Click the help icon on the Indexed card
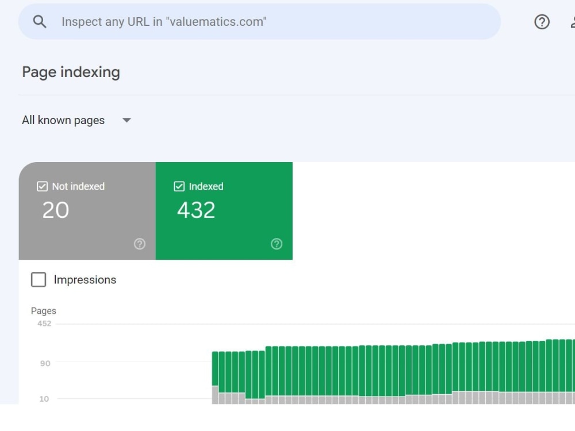The width and height of the screenshot is (575, 431). [277, 244]
